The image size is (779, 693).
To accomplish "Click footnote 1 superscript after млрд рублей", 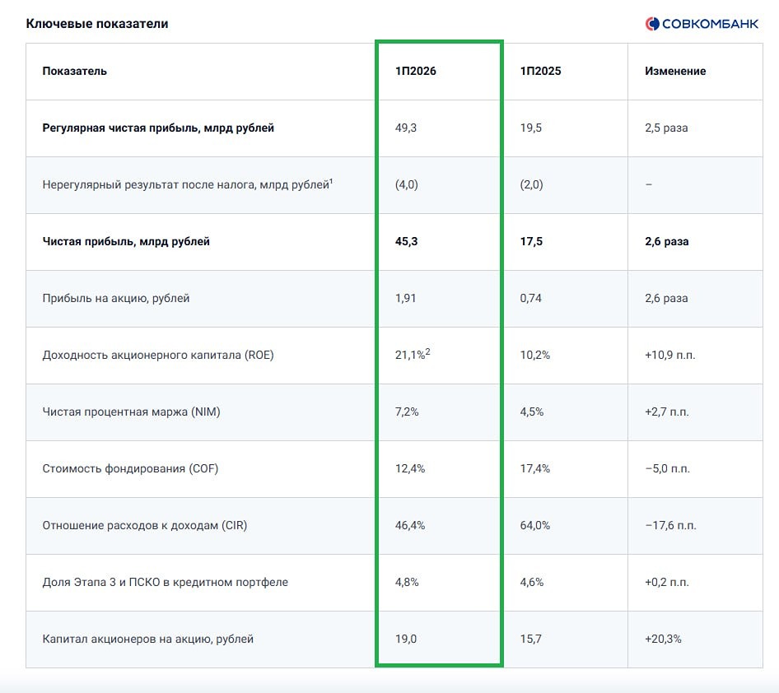I will pyautogui.click(x=331, y=181).
